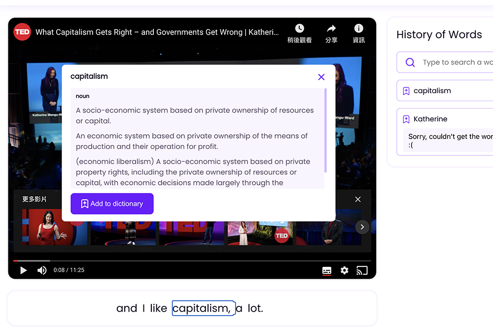Select the highlighted word capitalism in the subtitle

click(x=204, y=308)
